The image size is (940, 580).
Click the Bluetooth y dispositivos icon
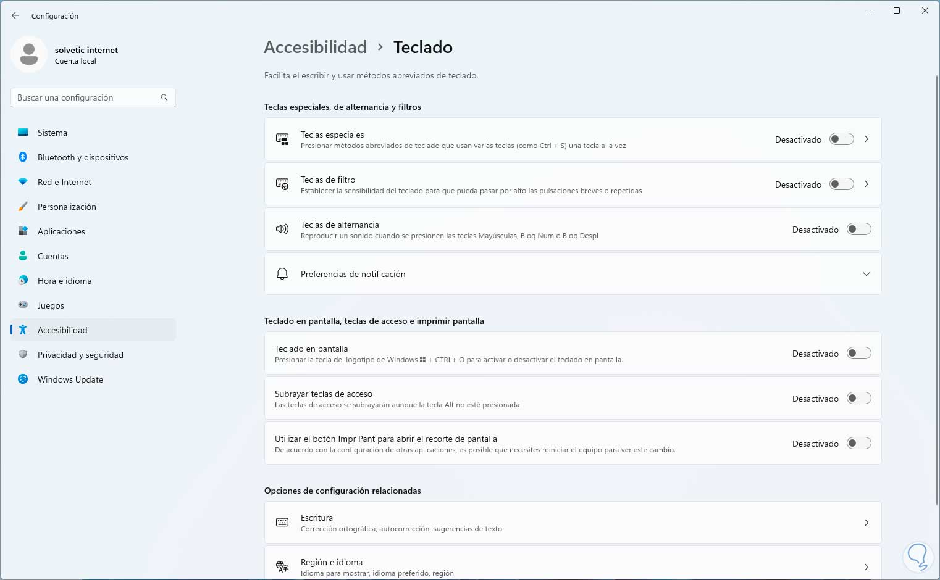tap(23, 157)
